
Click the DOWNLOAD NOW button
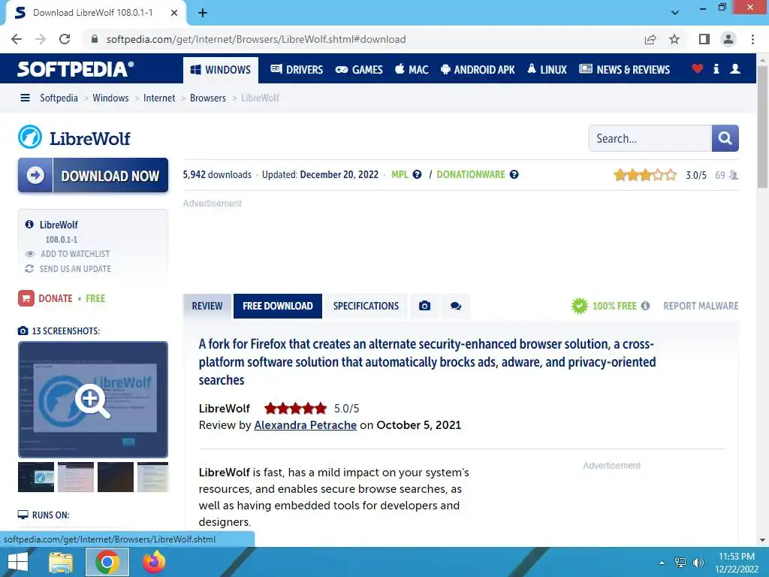[93, 175]
